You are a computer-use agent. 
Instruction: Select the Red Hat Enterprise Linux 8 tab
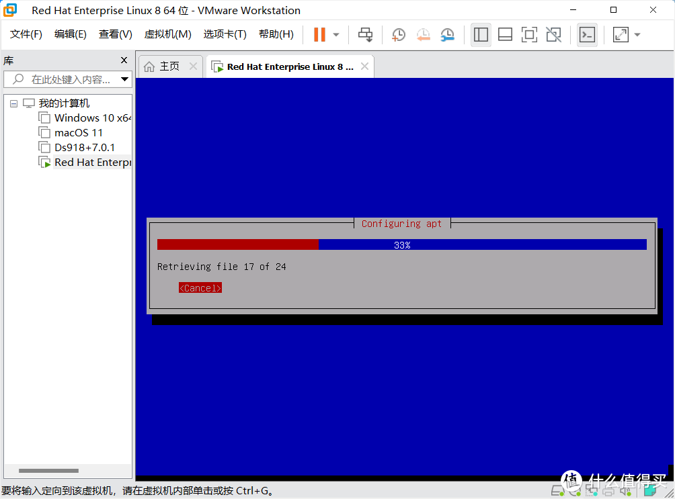pos(290,66)
